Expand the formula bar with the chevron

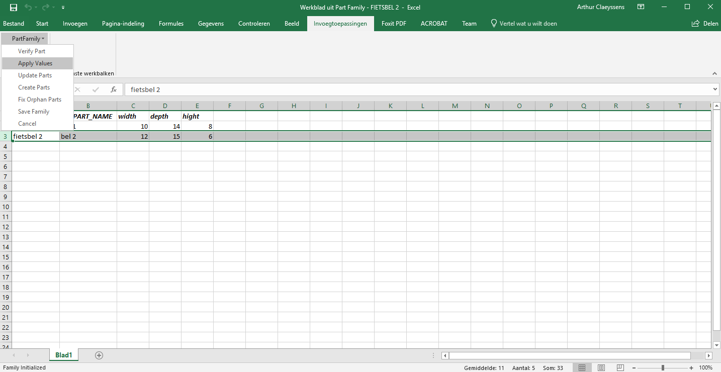[x=716, y=89]
